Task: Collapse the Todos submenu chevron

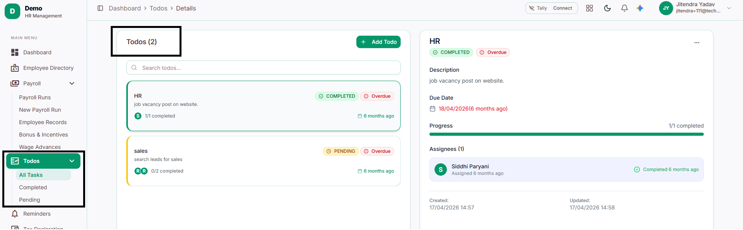Action: (x=72, y=161)
